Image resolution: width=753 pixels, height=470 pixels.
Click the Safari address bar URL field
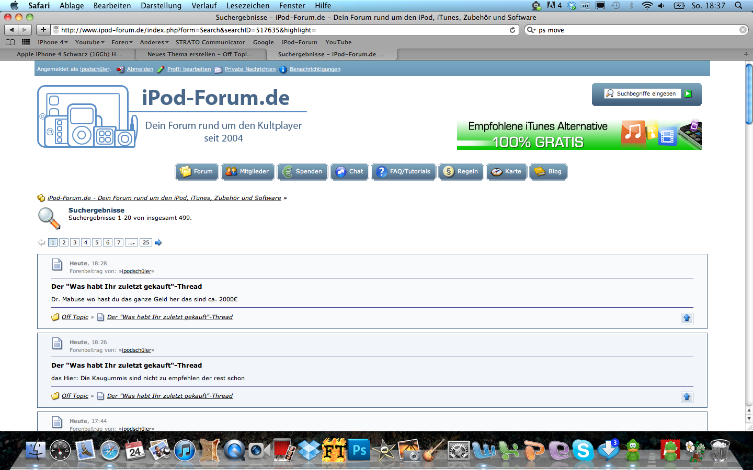tap(285, 30)
